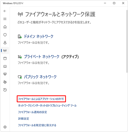
Task: Open Account protection person icon
Action: pyautogui.click(x=5, y=43)
